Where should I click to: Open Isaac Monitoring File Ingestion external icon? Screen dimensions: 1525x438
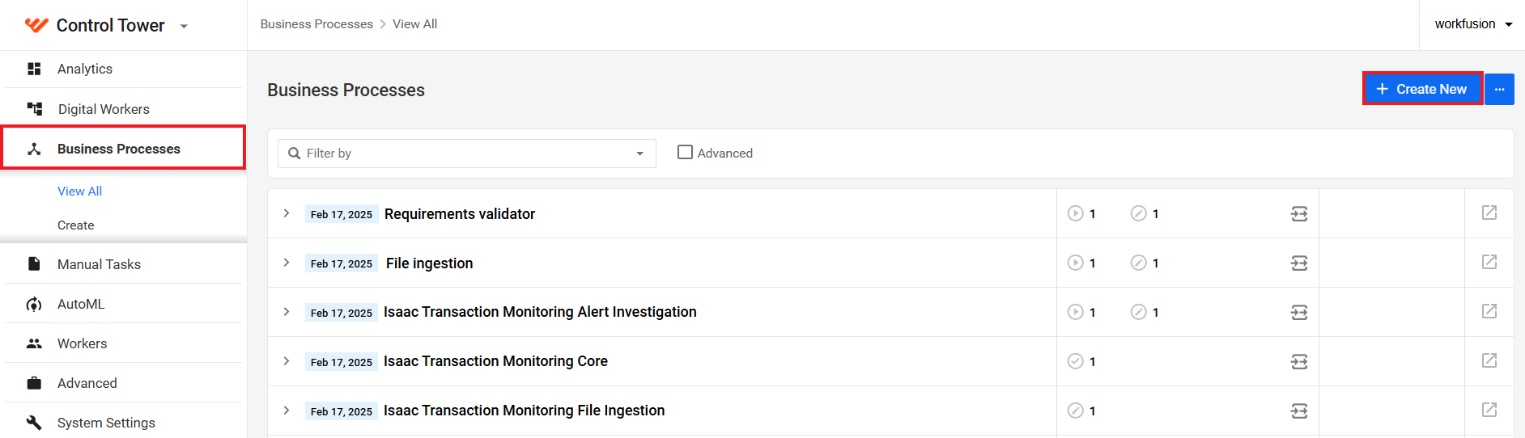coord(1489,410)
